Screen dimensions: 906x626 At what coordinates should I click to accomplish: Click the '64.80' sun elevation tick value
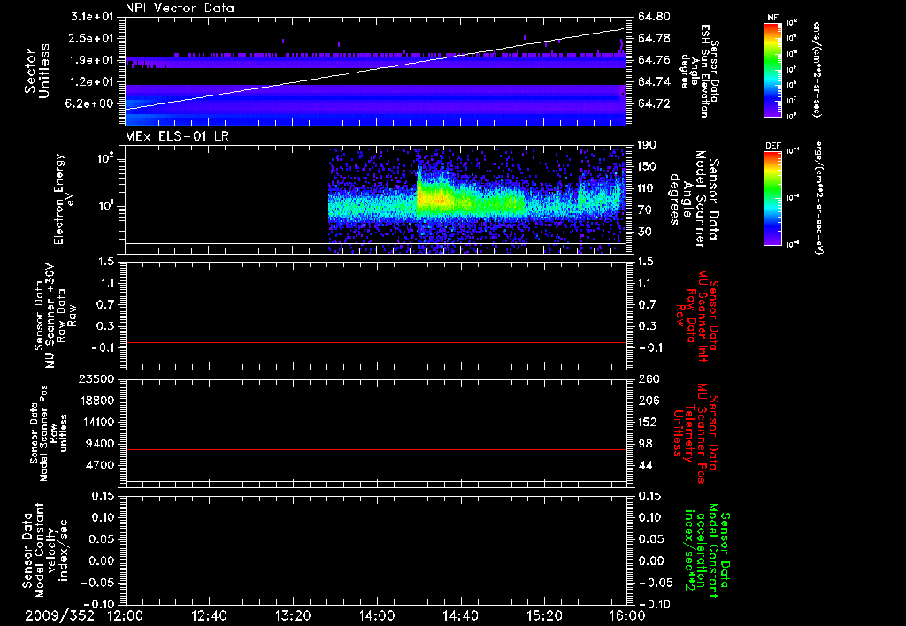[654, 16]
